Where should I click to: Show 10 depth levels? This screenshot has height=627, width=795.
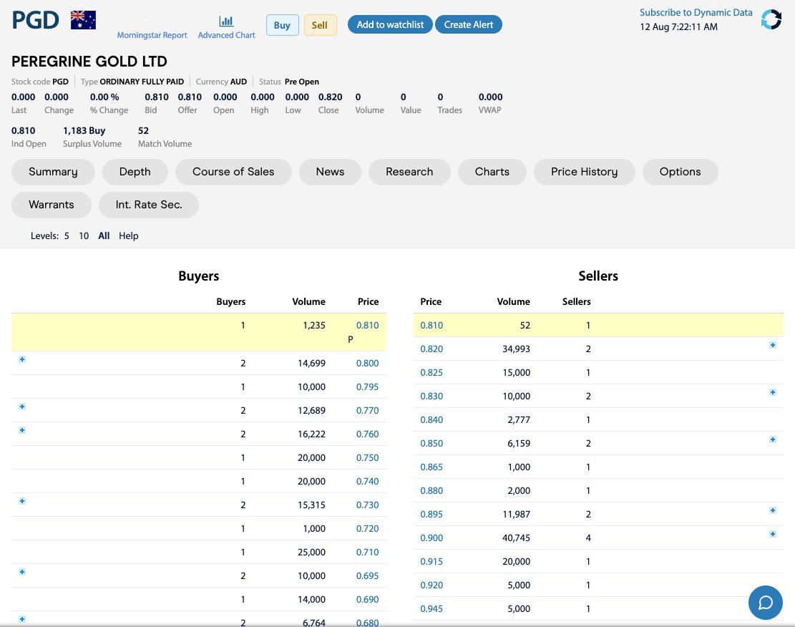coord(84,236)
